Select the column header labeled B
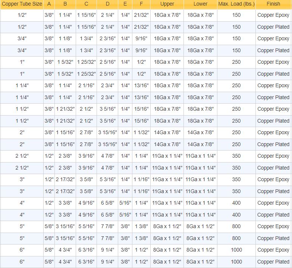The width and height of the screenshot is (292, 268). coord(65,4)
